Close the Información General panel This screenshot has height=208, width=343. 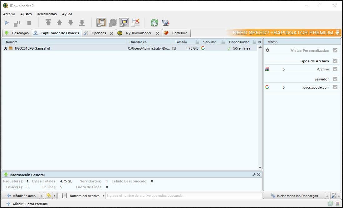point(259,175)
